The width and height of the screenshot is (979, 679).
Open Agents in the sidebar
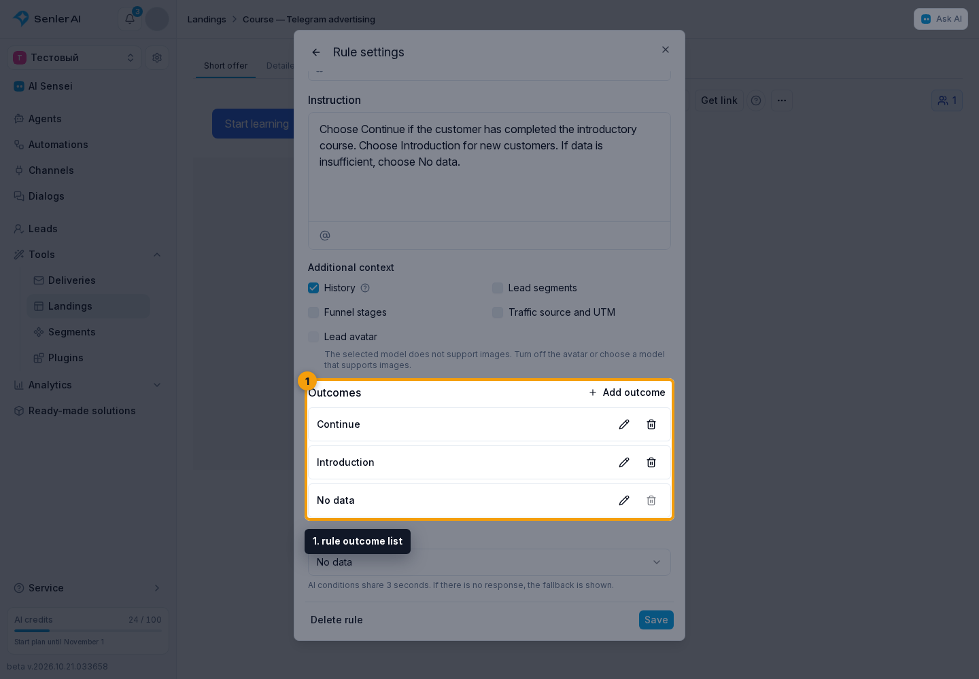point(88,119)
